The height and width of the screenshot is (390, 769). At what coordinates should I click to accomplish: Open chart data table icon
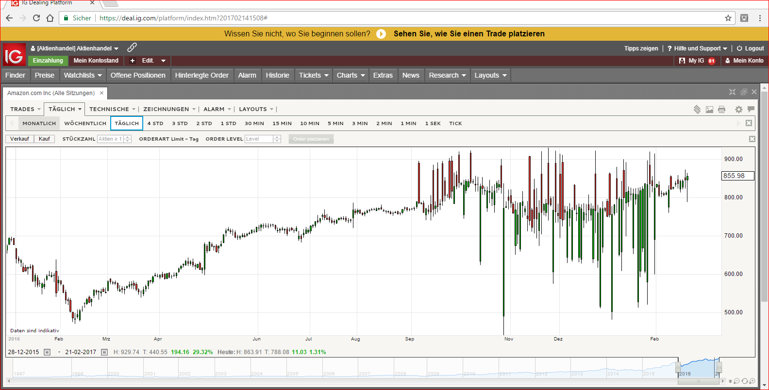[x=697, y=110]
